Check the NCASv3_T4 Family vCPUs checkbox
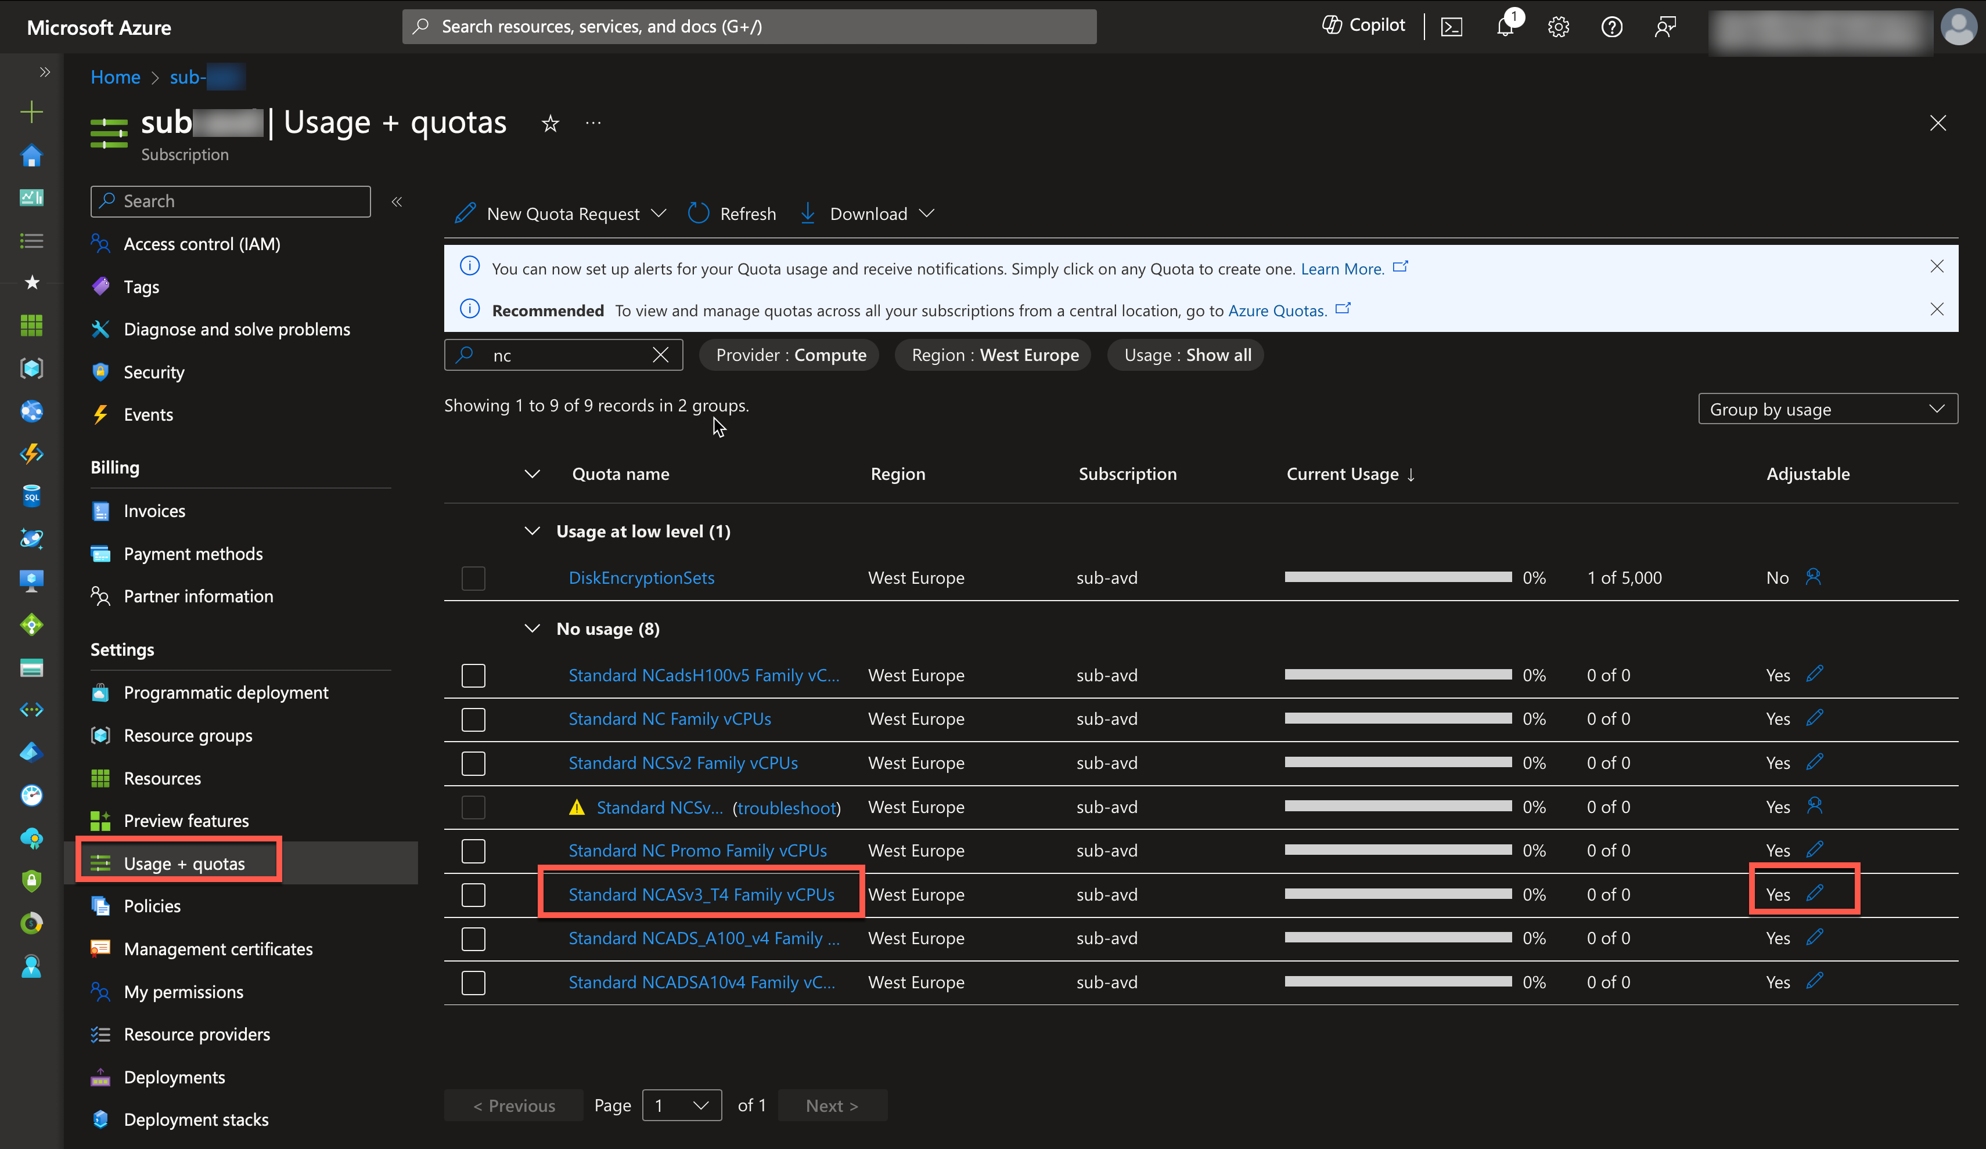This screenshot has width=1986, height=1149. pos(473,895)
